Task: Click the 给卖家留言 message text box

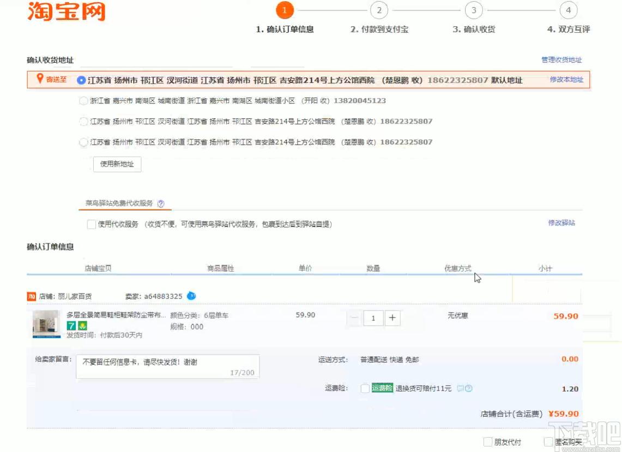Action: [168, 367]
